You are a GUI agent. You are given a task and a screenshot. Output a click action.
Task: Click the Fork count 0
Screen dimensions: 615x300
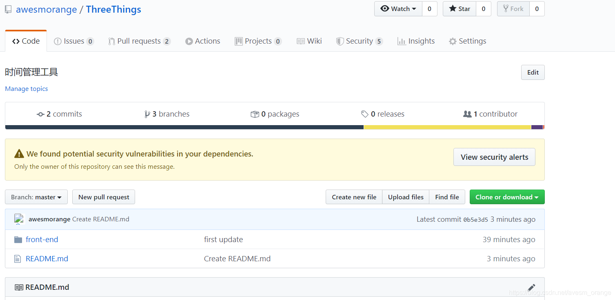(x=537, y=9)
